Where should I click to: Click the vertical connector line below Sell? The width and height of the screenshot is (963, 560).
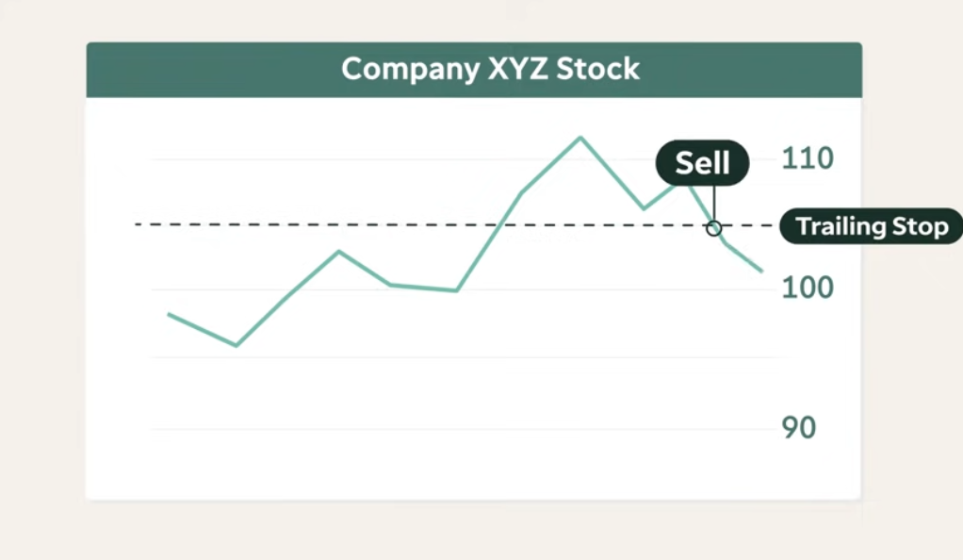[713, 203]
